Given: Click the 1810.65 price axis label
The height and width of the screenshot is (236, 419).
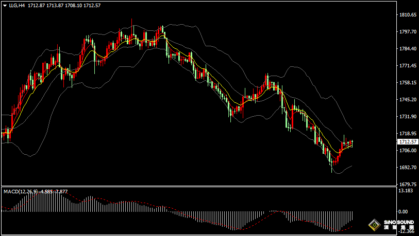Looking at the screenshot, I should click(x=408, y=15).
